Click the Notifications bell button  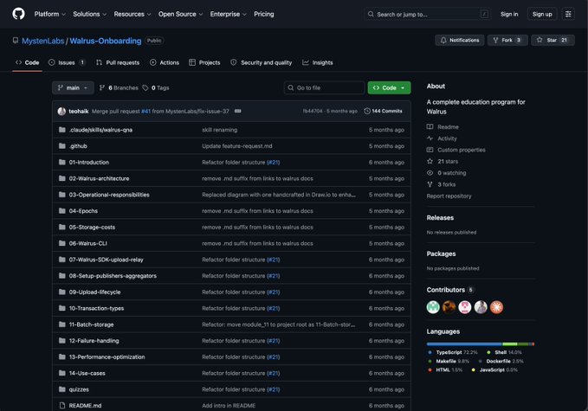(459, 40)
